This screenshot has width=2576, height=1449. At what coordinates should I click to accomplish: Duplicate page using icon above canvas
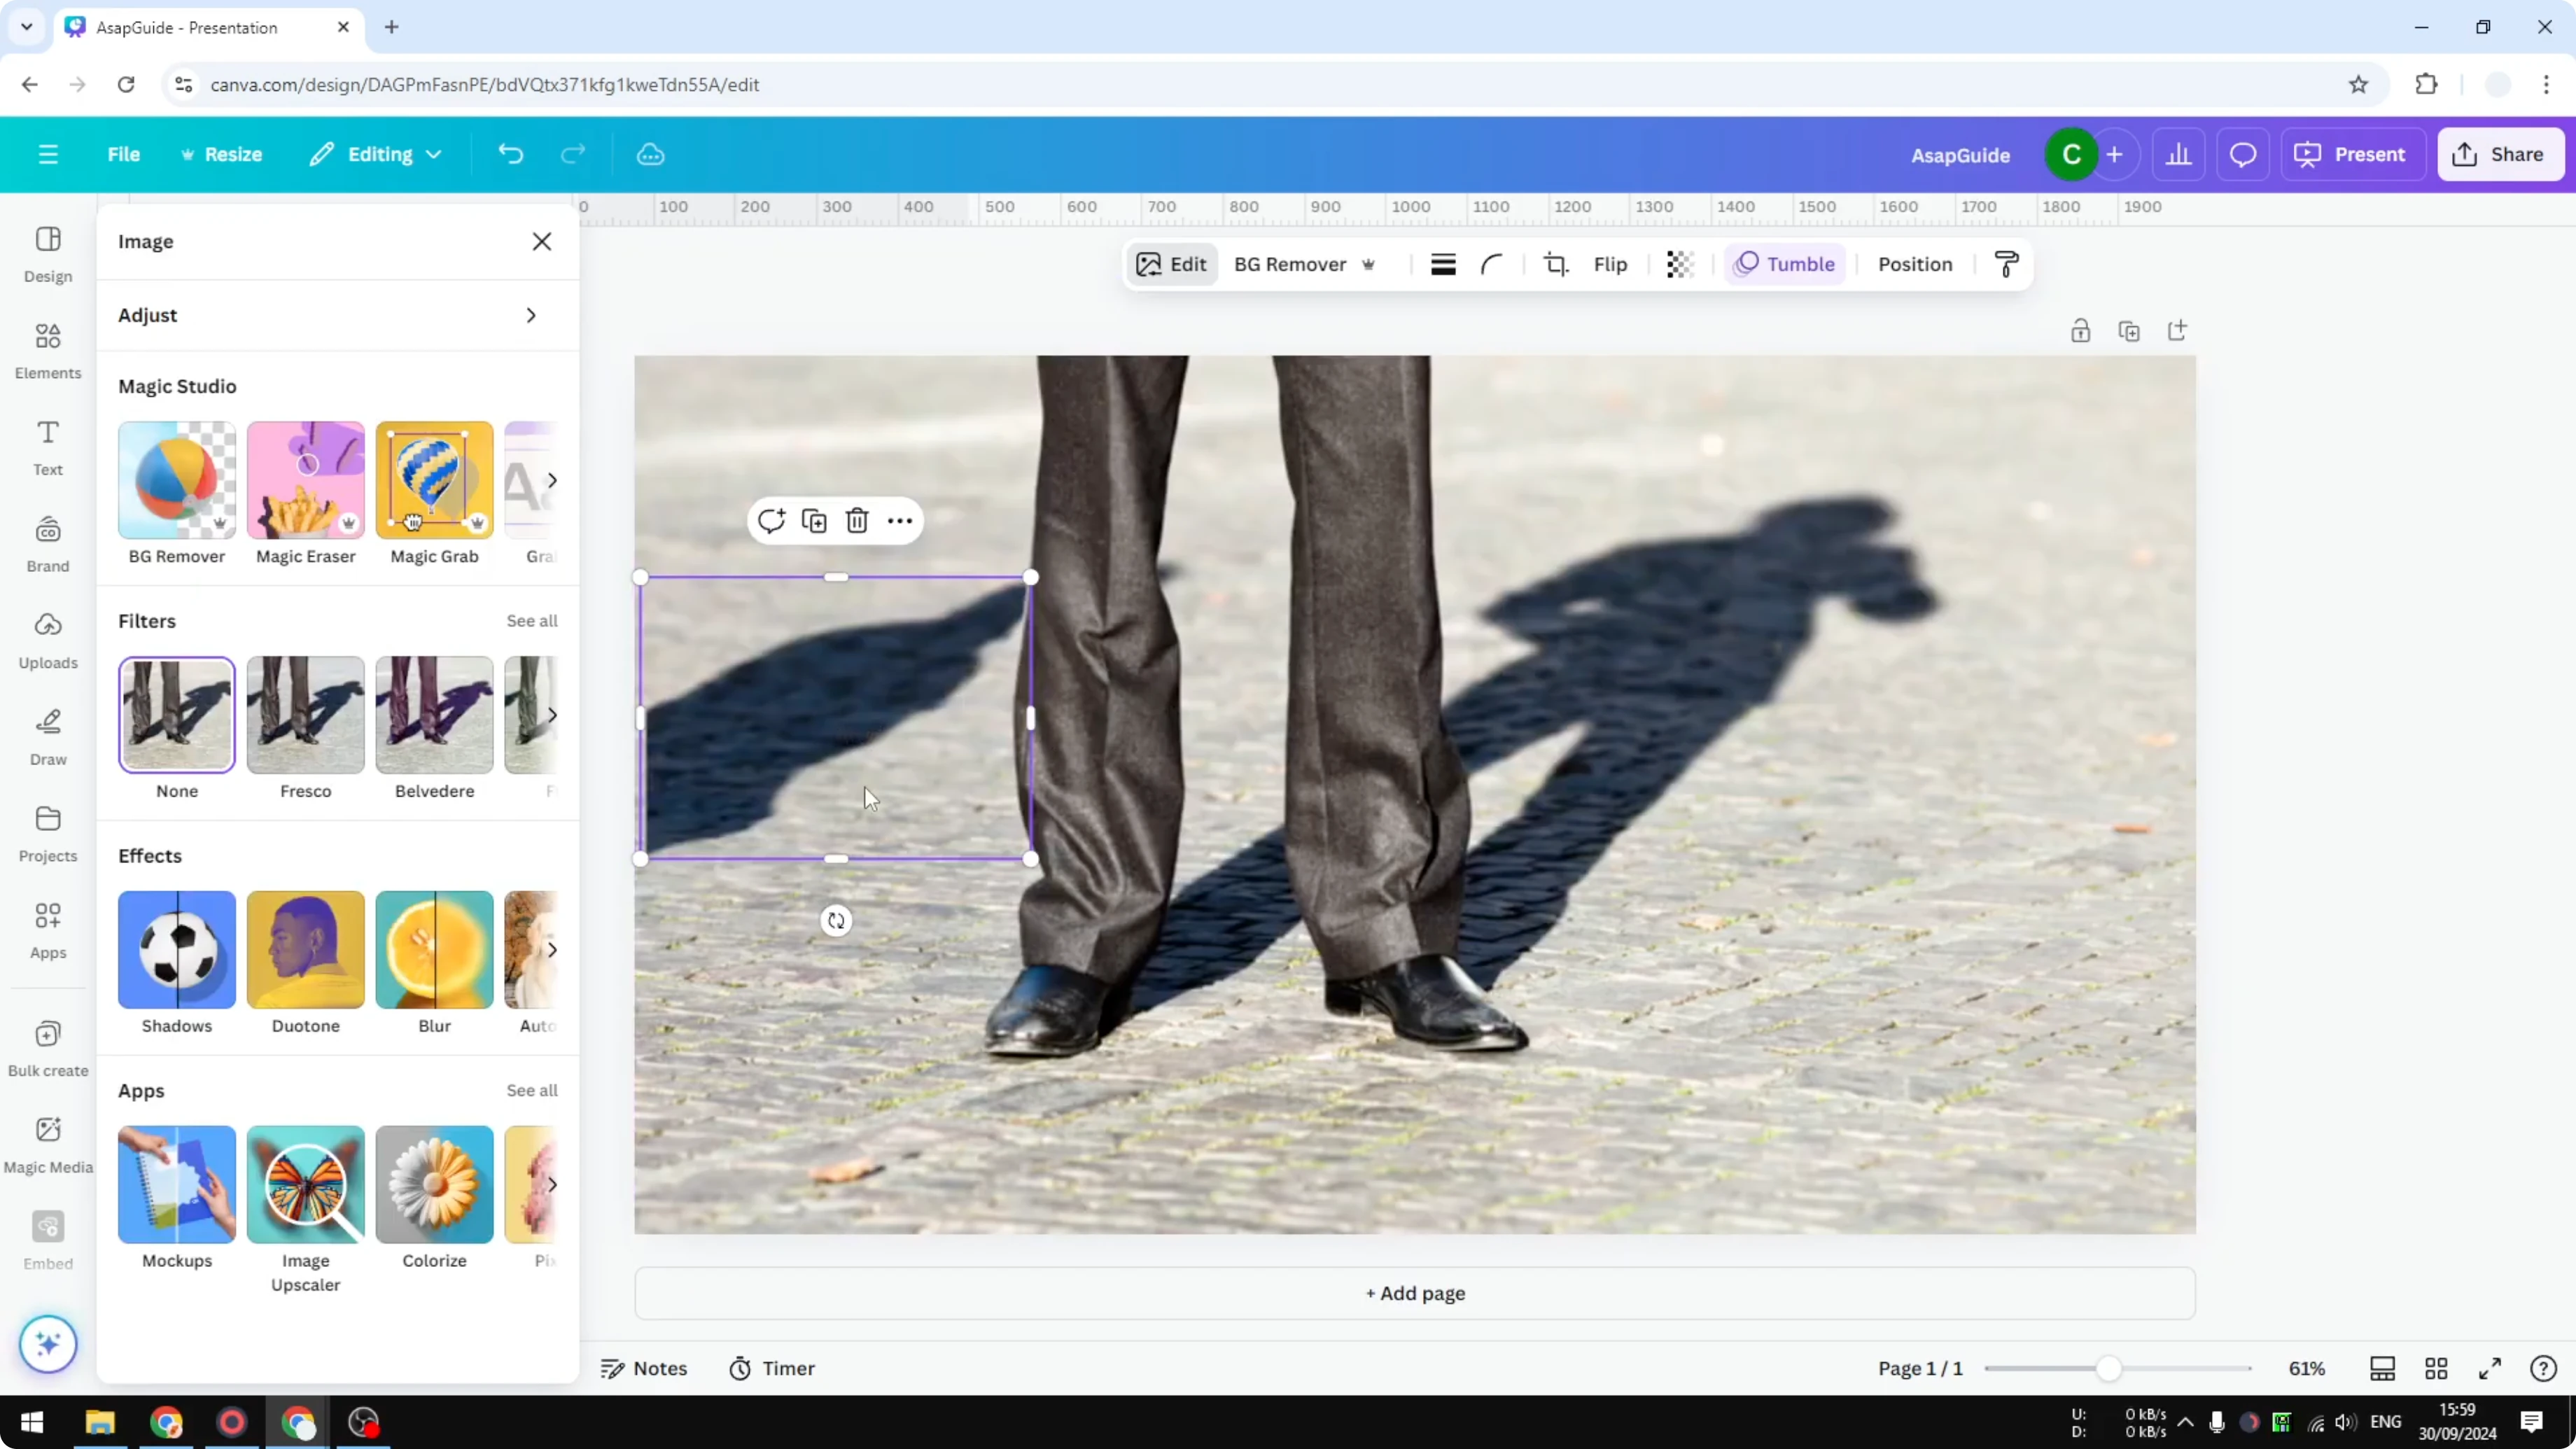(2129, 331)
